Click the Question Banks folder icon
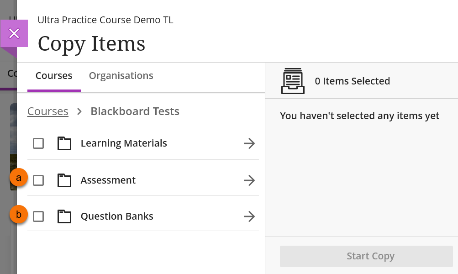The height and width of the screenshot is (274, 458). coord(64,216)
